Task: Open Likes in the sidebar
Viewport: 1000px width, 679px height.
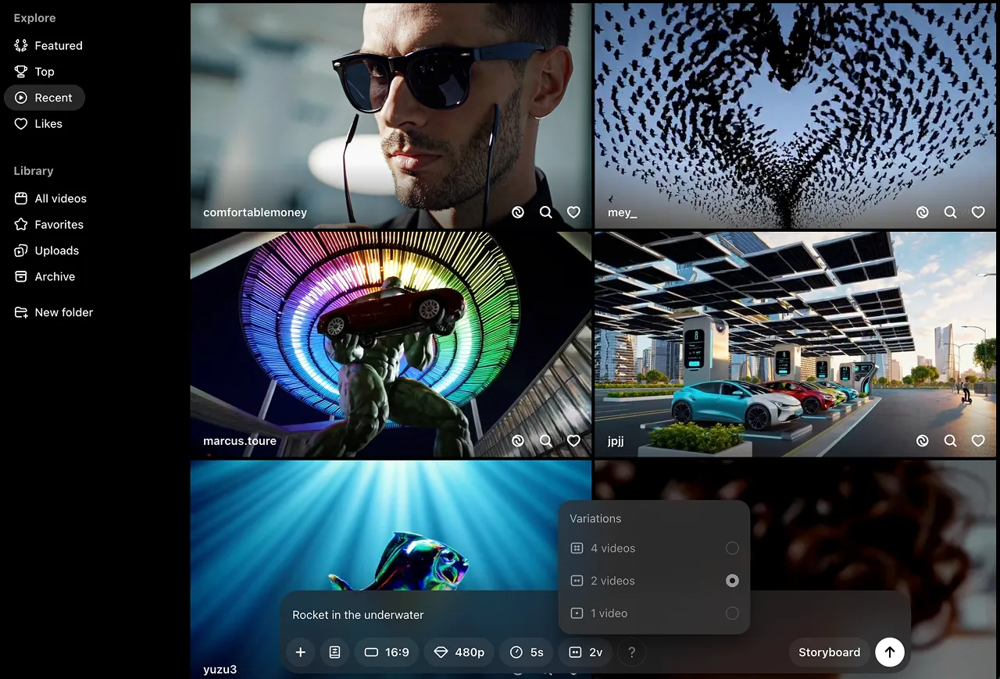Action: [x=38, y=124]
